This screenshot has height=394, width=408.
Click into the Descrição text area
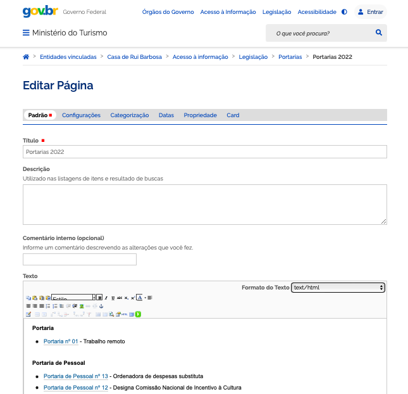click(x=204, y=204)
